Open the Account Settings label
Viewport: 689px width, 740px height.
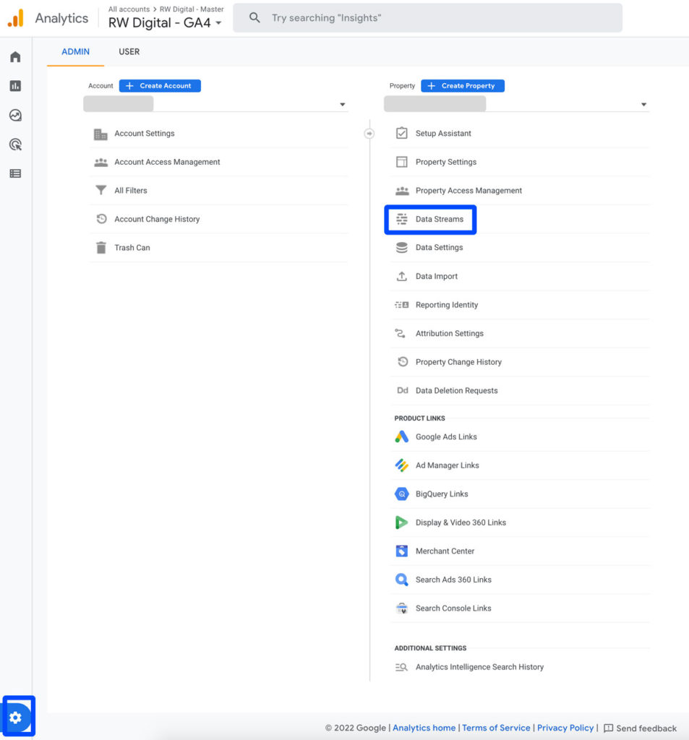click(145, 134)
